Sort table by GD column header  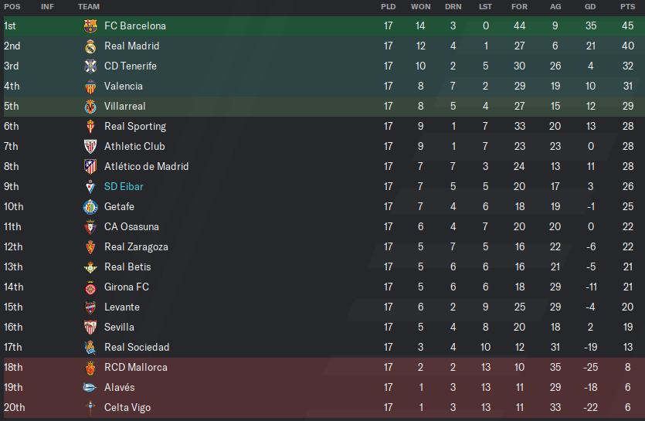590,7
